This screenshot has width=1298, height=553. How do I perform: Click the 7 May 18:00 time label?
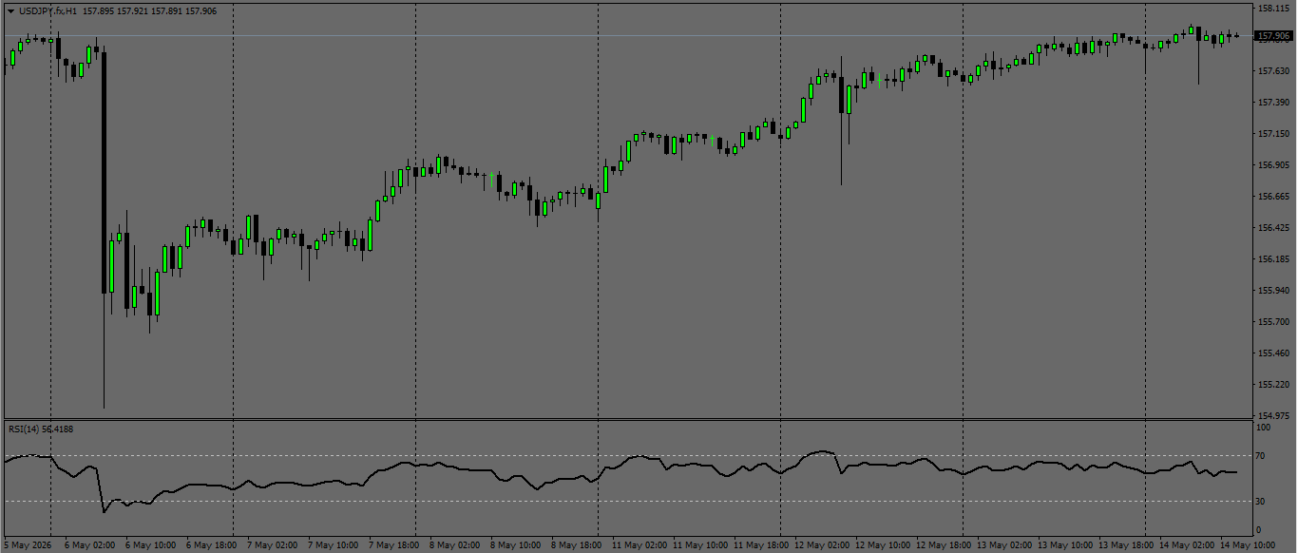click(393, 545)
